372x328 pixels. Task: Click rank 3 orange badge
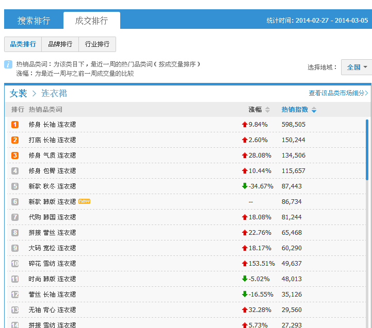(x=15, y=156)
